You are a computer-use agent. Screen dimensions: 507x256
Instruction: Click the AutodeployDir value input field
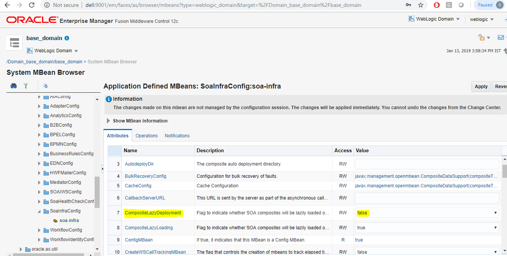[427, 164]
